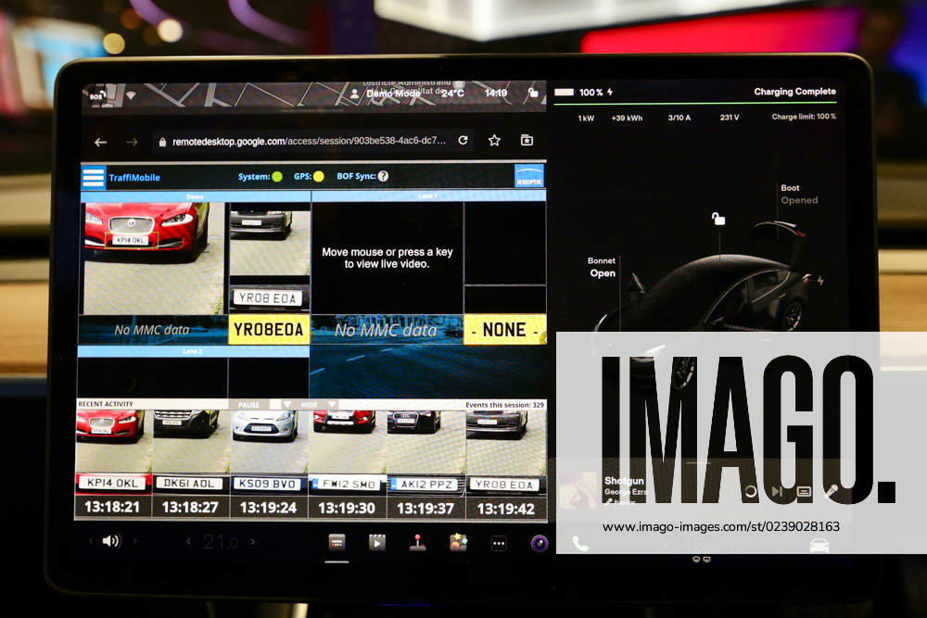This screenshot has width=927, height=618.
Task: Tap the SOS signal status icon
Action: click(97, 95)
